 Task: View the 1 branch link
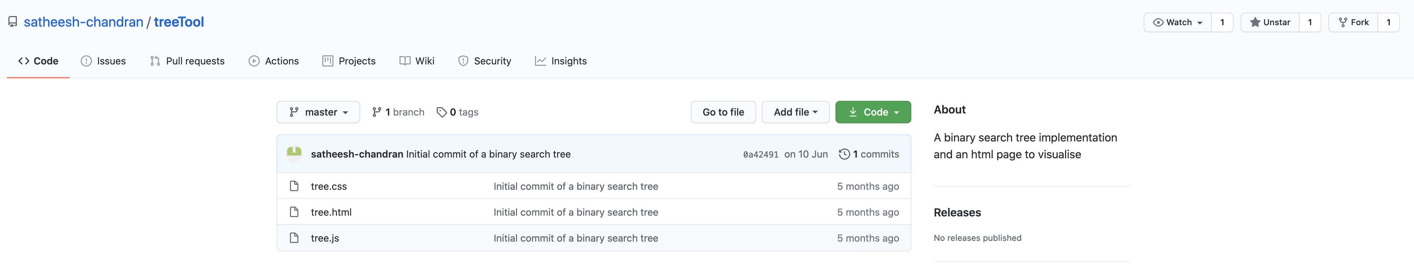pyautogui.click(x=398, y=112)
